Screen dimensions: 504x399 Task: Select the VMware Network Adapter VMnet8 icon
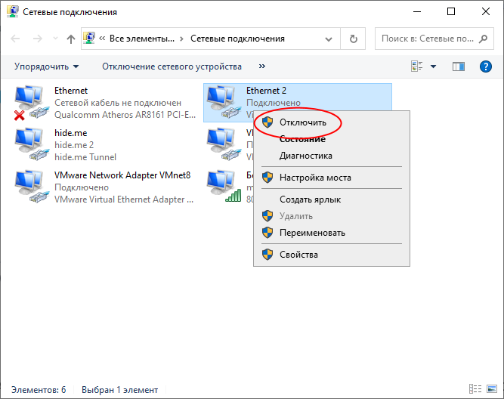(32, 187)
